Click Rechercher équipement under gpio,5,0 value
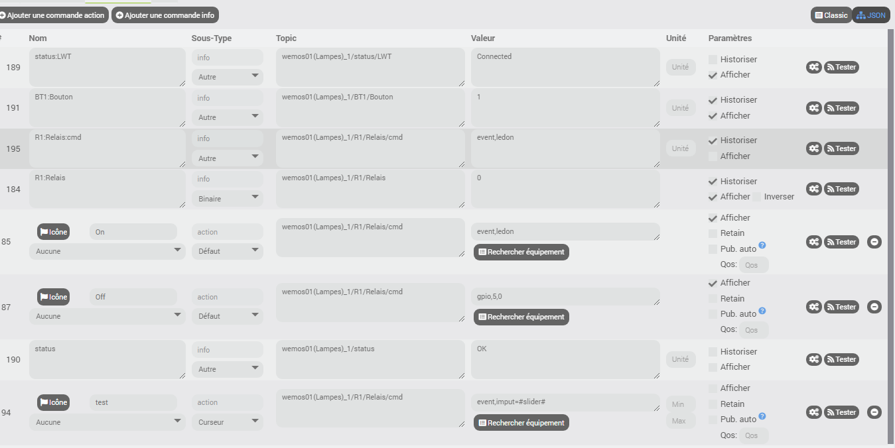This screenshot has width=895, height=448. click(521, 317)
